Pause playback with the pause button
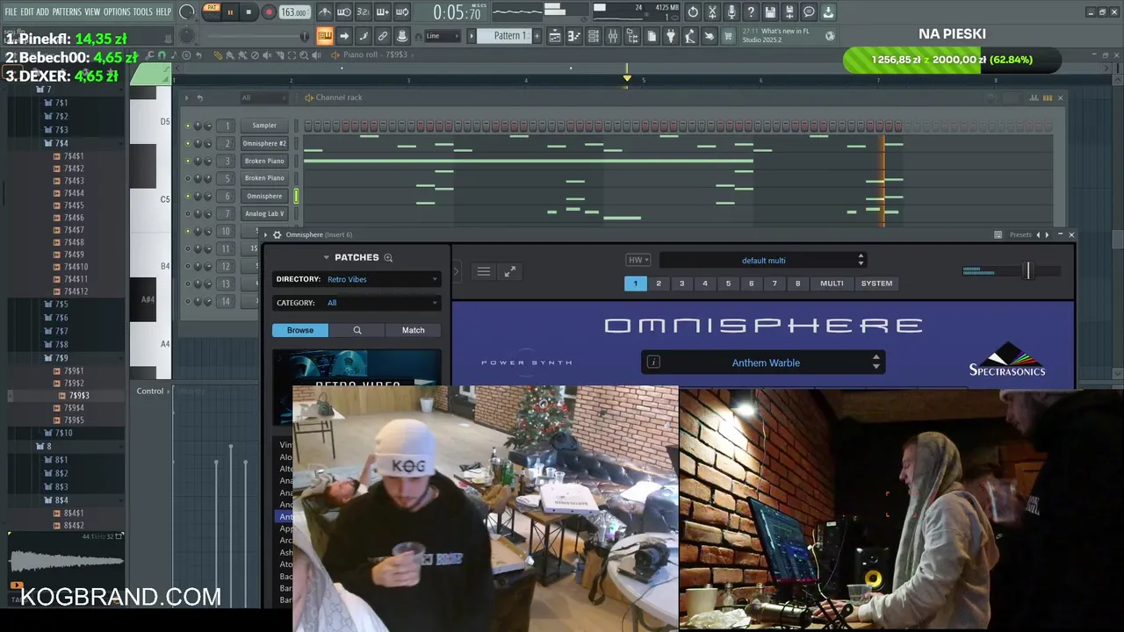Screen dimensions: 1124x632 [x=230, y=12]
